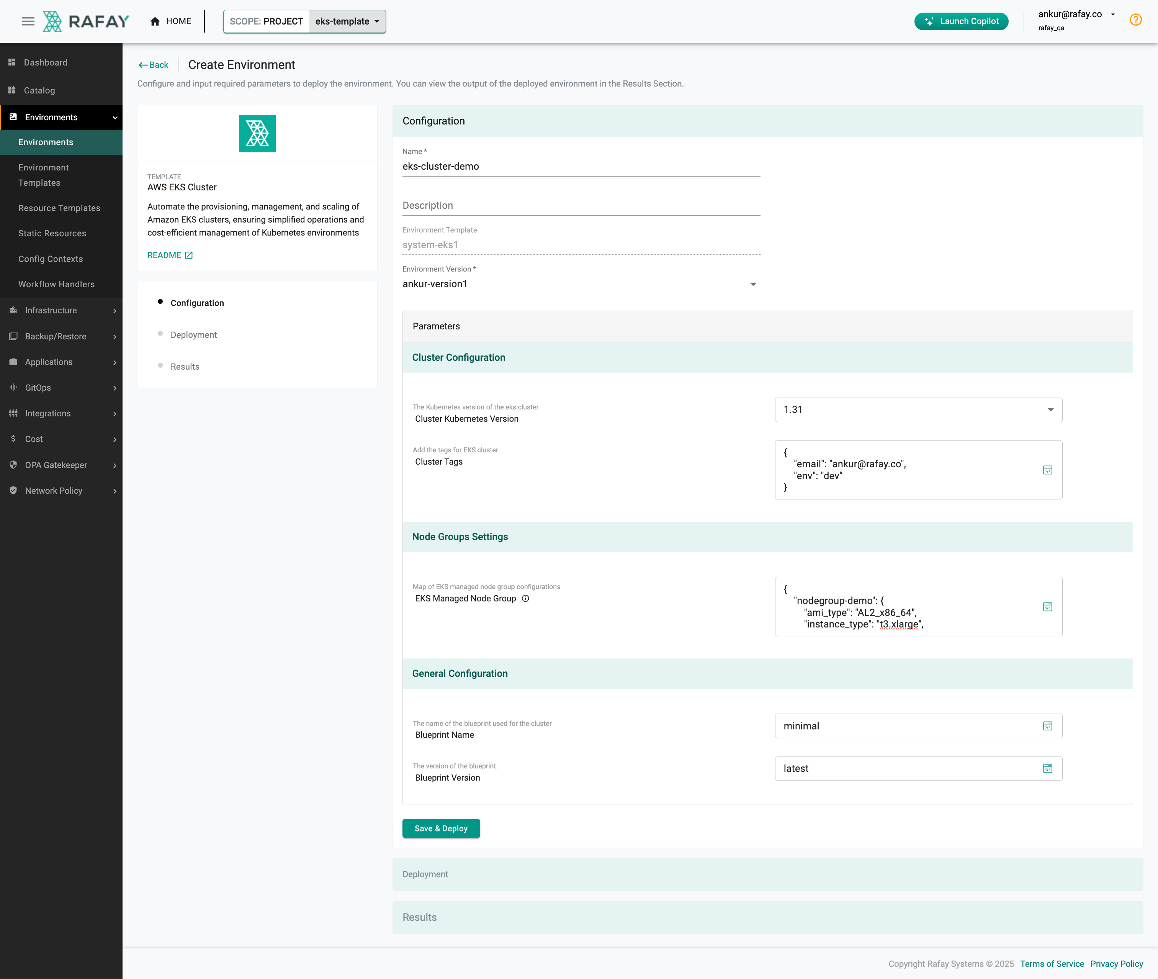
Task: Click the AWS EKS template logo
Action: (x=257, y=133)
